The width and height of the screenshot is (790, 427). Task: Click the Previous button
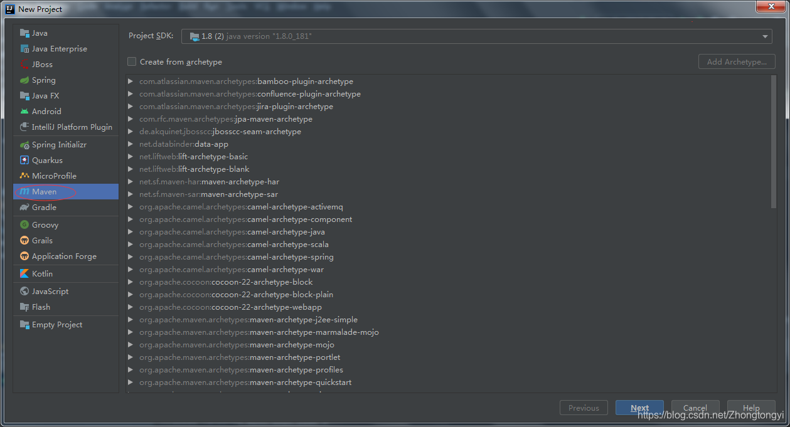(584, 408)
